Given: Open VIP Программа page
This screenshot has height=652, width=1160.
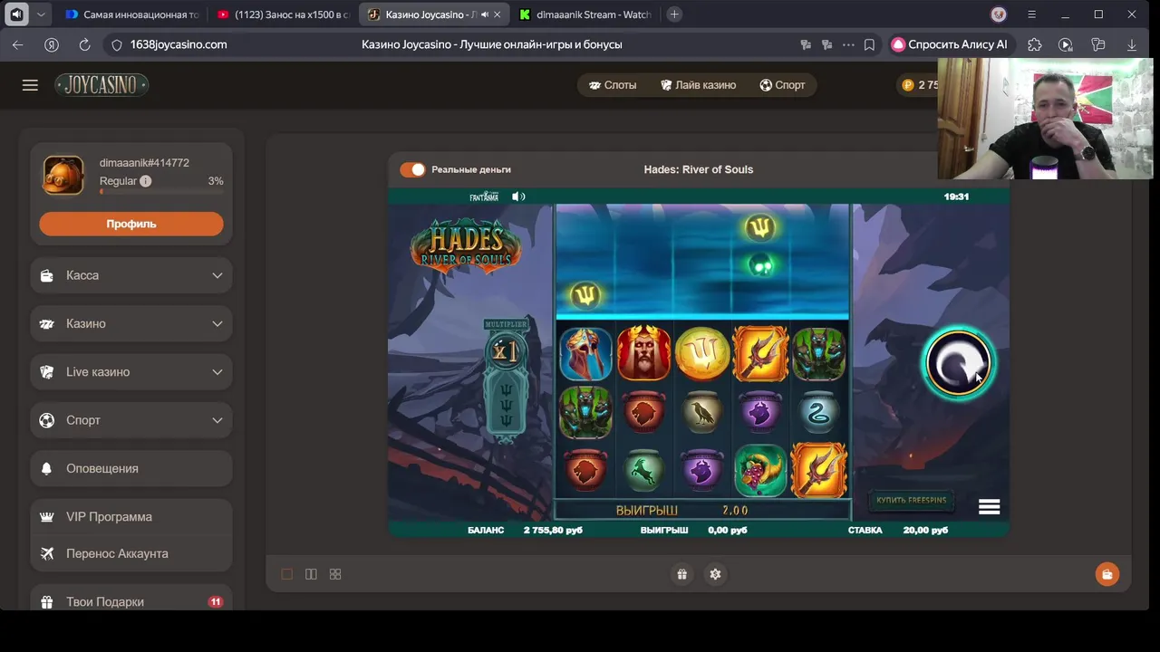Looking at the screenshot, I should (x=131, y=517).
